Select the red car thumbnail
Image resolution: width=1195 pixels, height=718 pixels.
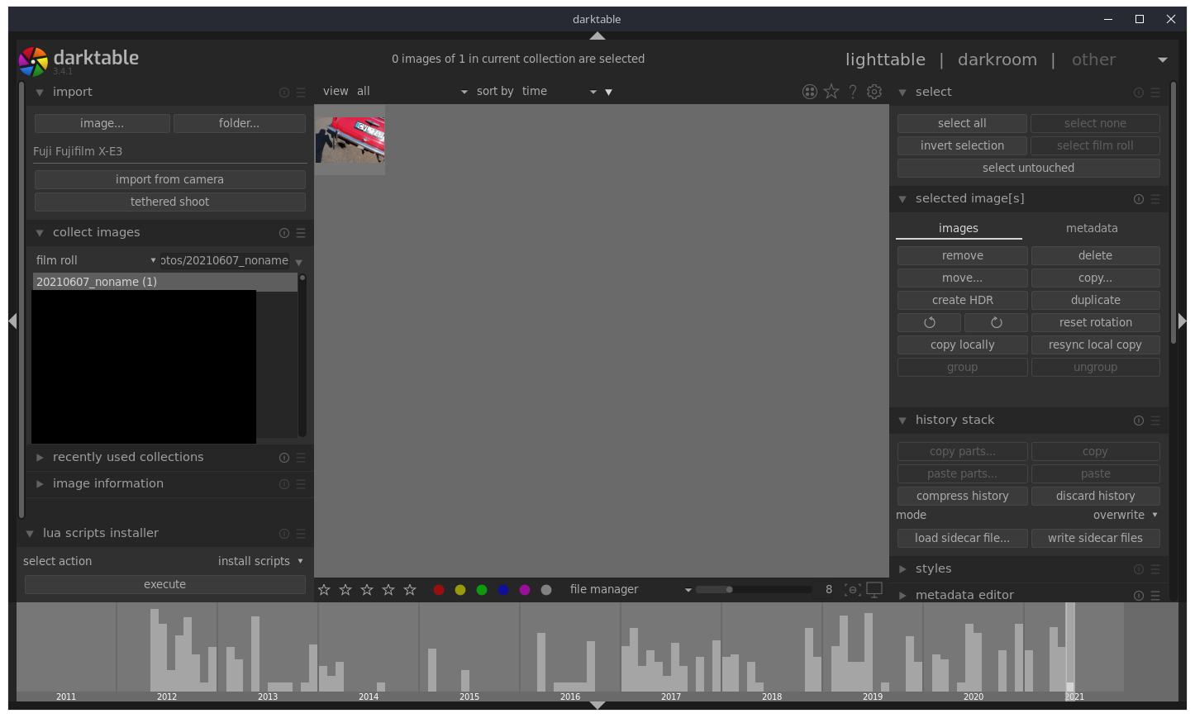(x=350, y=140)
